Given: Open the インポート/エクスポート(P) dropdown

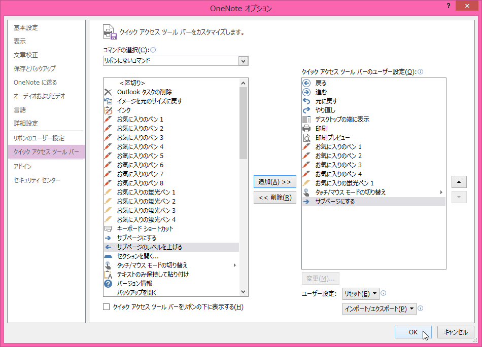Looking at the screenshot, I should coord(380,309).
